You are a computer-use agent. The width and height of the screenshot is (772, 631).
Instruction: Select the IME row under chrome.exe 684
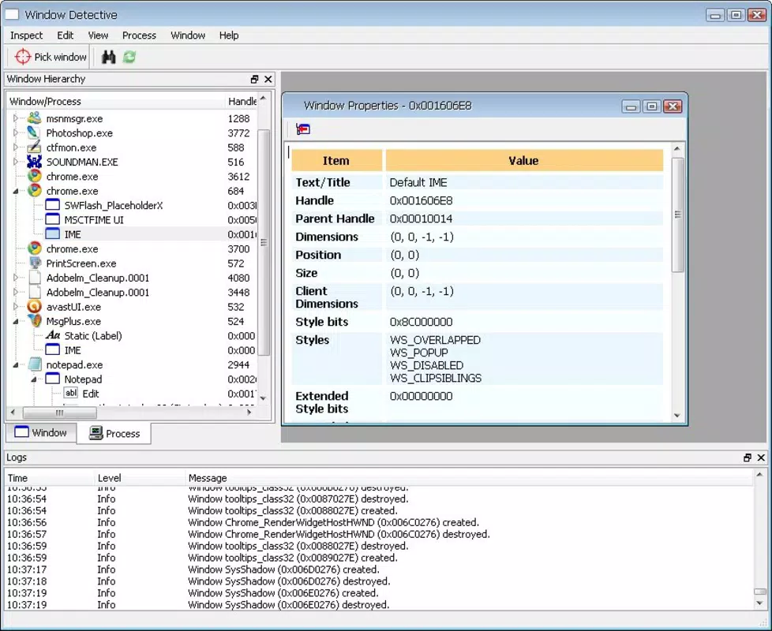tap(133, 234)
